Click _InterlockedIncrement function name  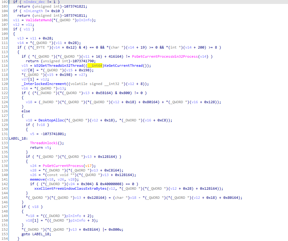[44, 84]
